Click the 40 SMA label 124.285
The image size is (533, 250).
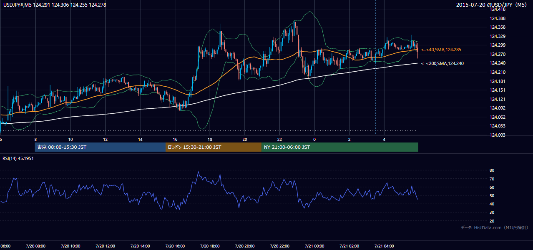(441, 50)
